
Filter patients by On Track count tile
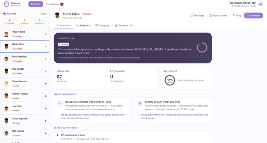tap(39, 21)
